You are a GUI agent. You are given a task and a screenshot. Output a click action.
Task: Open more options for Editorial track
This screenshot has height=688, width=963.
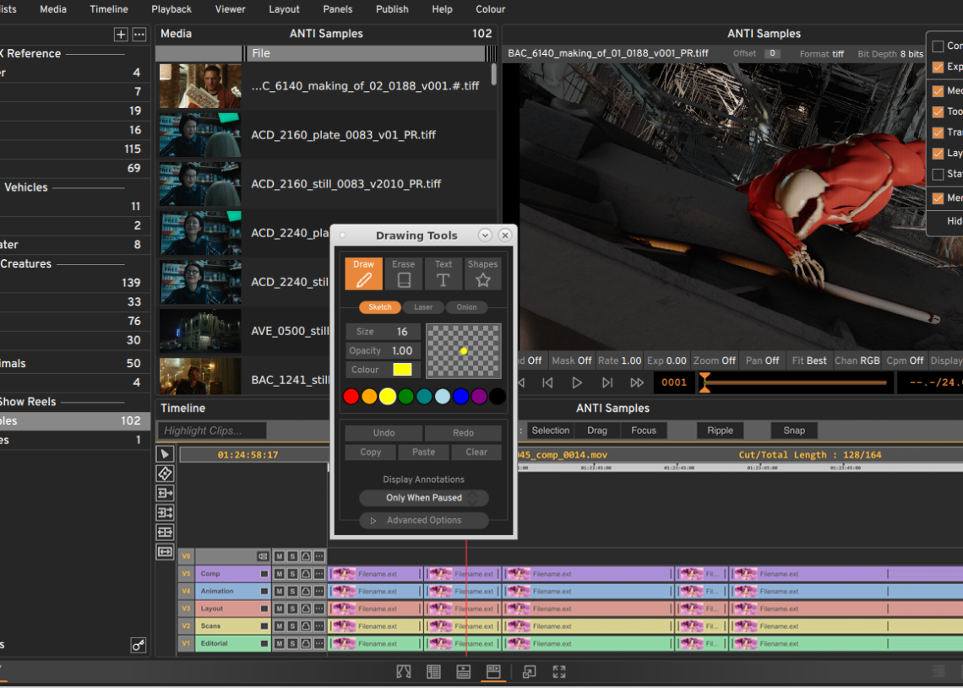319,644
